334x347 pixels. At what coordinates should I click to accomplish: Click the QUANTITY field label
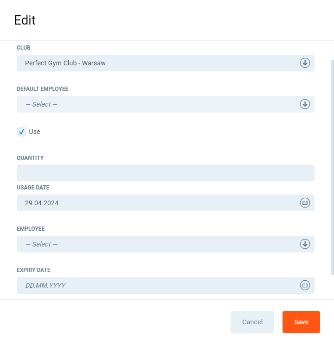pos(30,158)
